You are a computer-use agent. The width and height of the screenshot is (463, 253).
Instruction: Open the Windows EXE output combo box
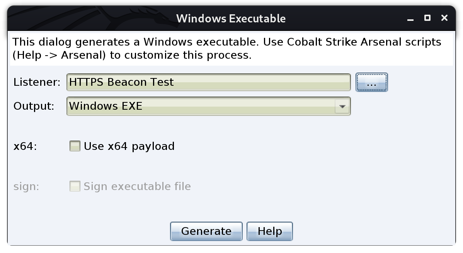point(208,106)
